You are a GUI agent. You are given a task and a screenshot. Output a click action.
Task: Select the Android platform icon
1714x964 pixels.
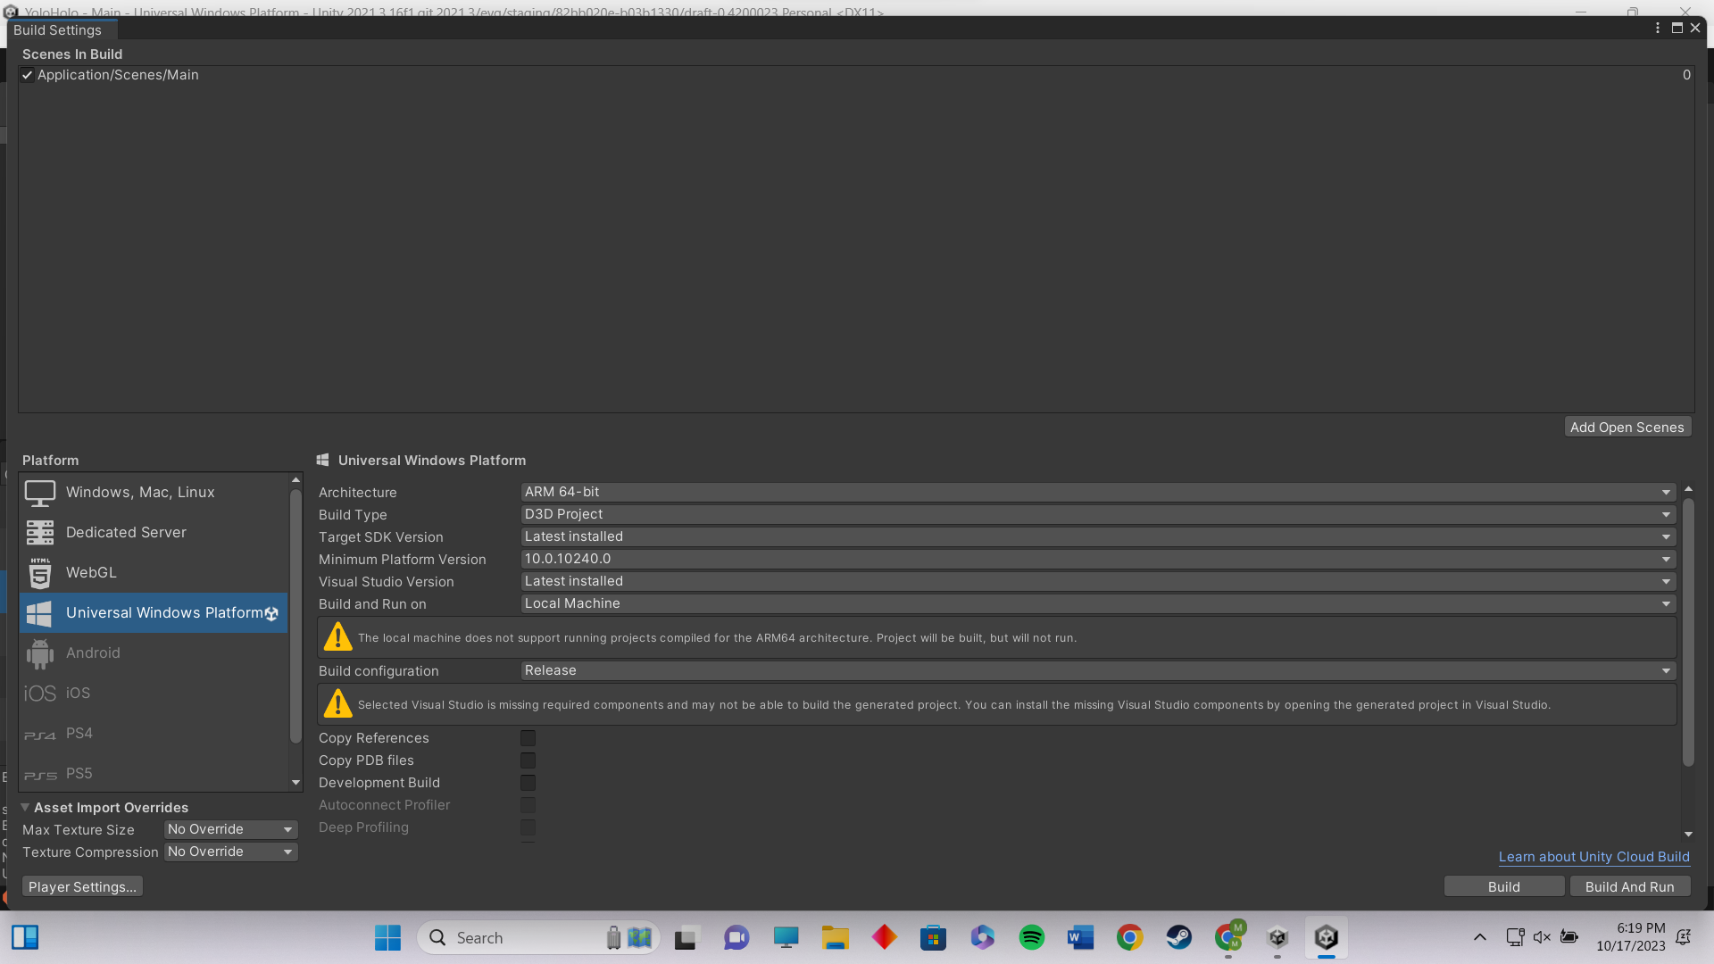point(40,653)
